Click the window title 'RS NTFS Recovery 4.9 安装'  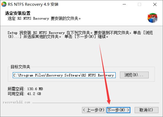[33, 4]
